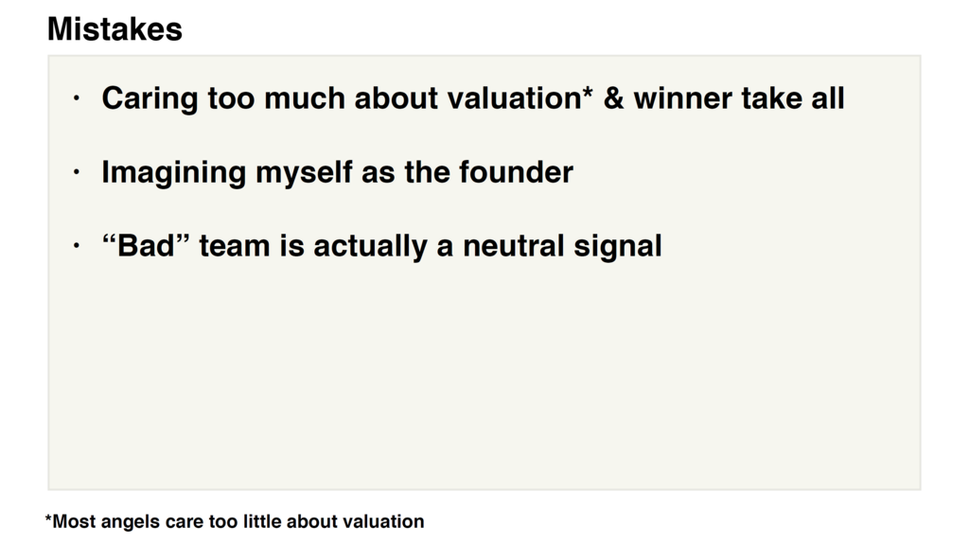Image resolution: width=969 pixels, height=545 pixels.
Task: Select the bullet marker before "Imagining myself"
Action: 76,172
